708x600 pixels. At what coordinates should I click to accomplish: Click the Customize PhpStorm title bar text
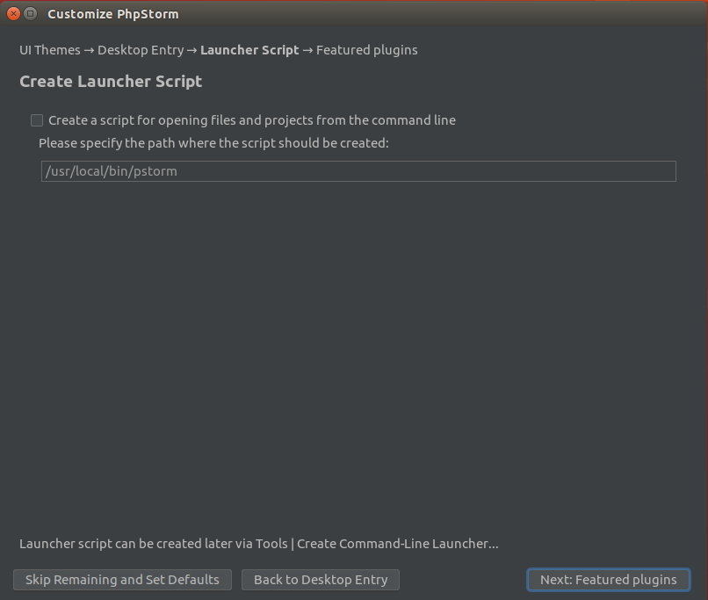(112, 14)
